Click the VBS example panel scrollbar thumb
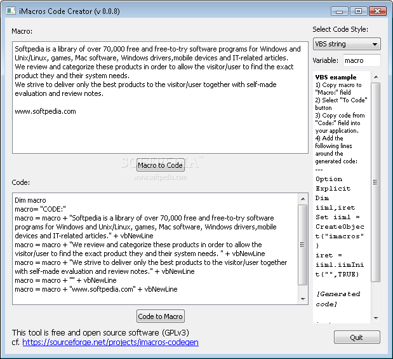This screenshot has width=393, height=359. click(x=376, y=182)
